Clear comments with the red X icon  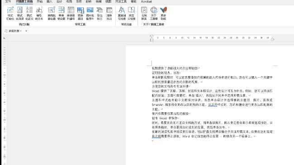coord(109,13)
